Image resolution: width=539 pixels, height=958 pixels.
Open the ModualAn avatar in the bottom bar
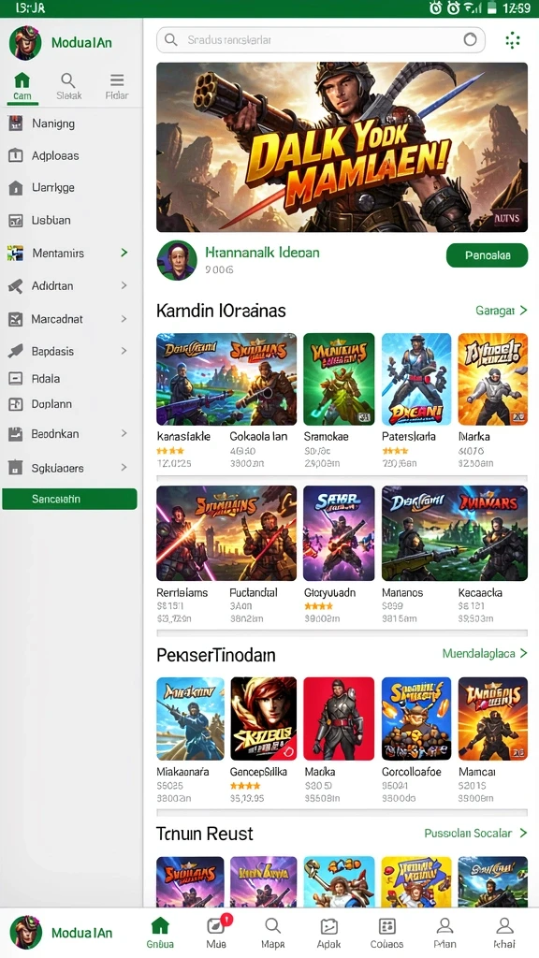coord(26,933)
